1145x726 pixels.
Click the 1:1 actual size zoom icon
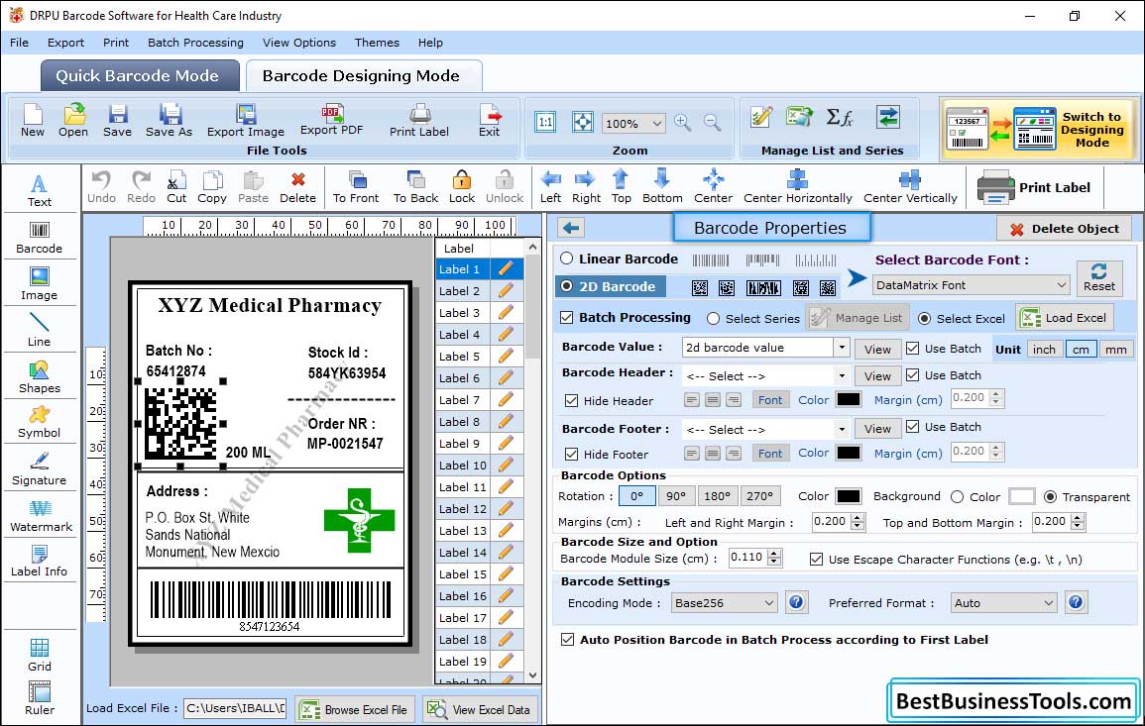(x=545, y=123)
